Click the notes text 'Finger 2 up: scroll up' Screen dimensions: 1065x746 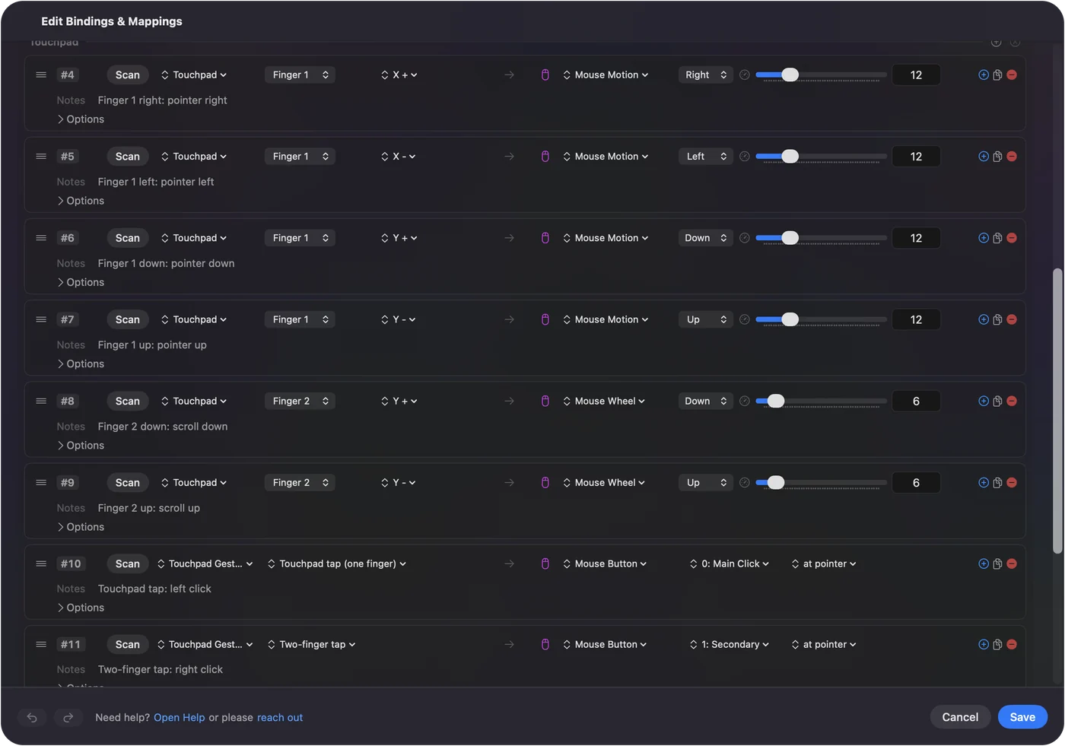pyautogui.click(x=149, y=508)
